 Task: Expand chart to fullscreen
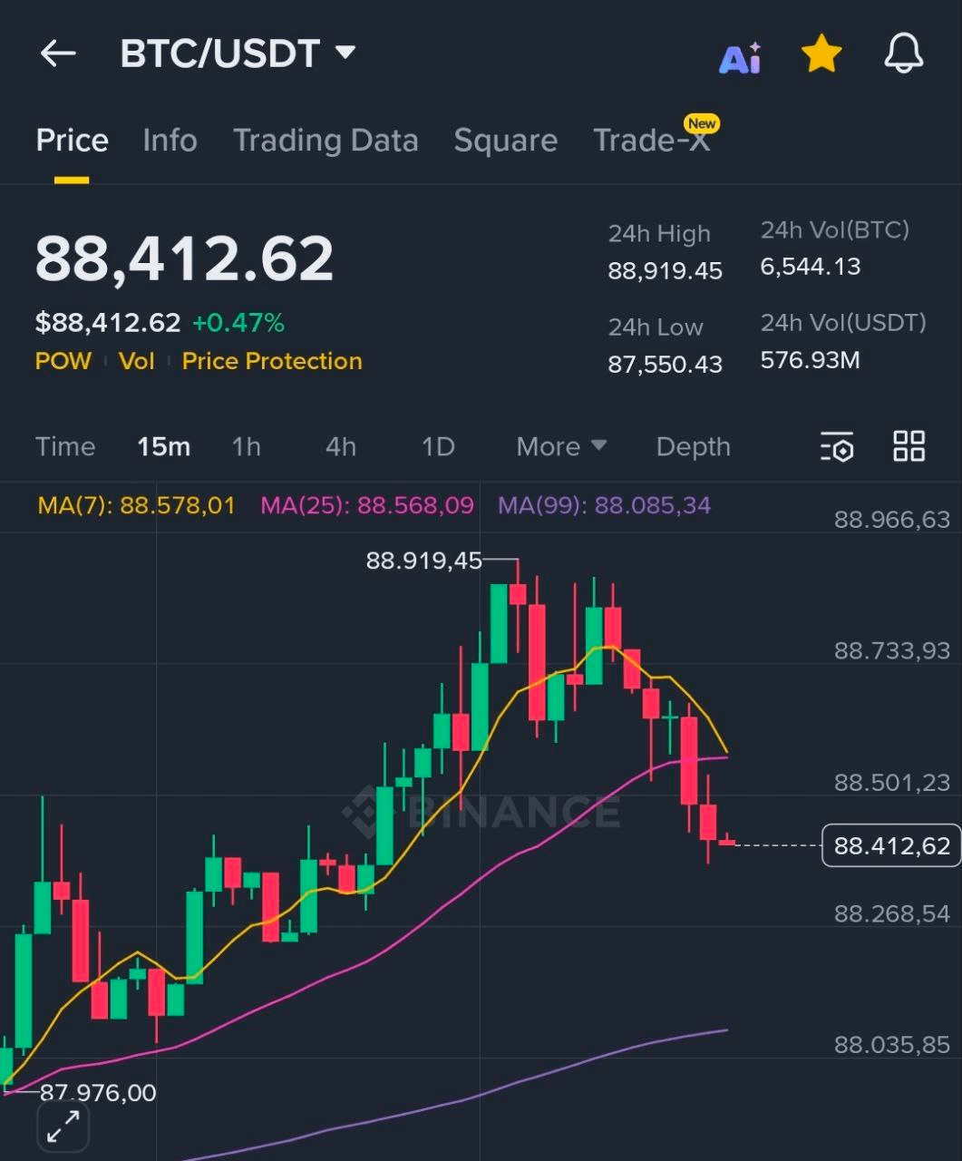(63, 1127)
